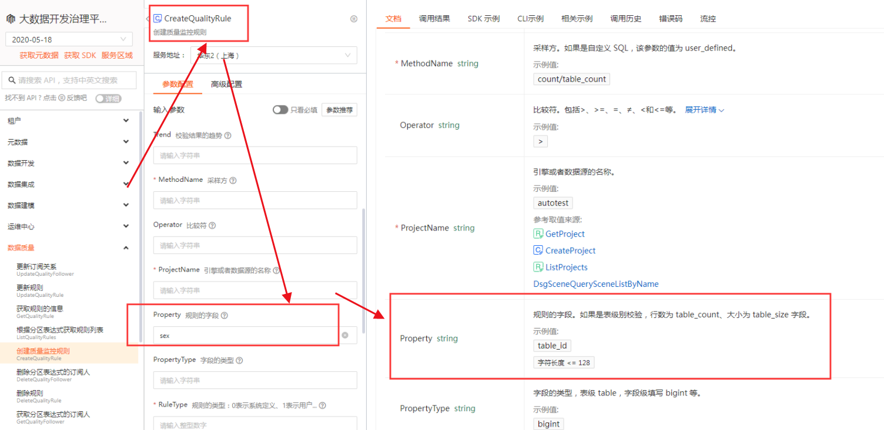Select the 高级配置 tab

click(226, 84)
